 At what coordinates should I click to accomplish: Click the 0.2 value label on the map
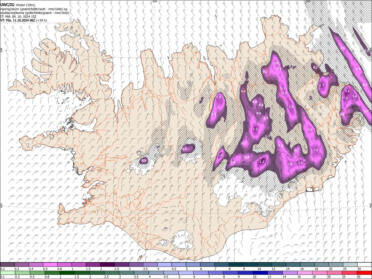coord(247,80)
